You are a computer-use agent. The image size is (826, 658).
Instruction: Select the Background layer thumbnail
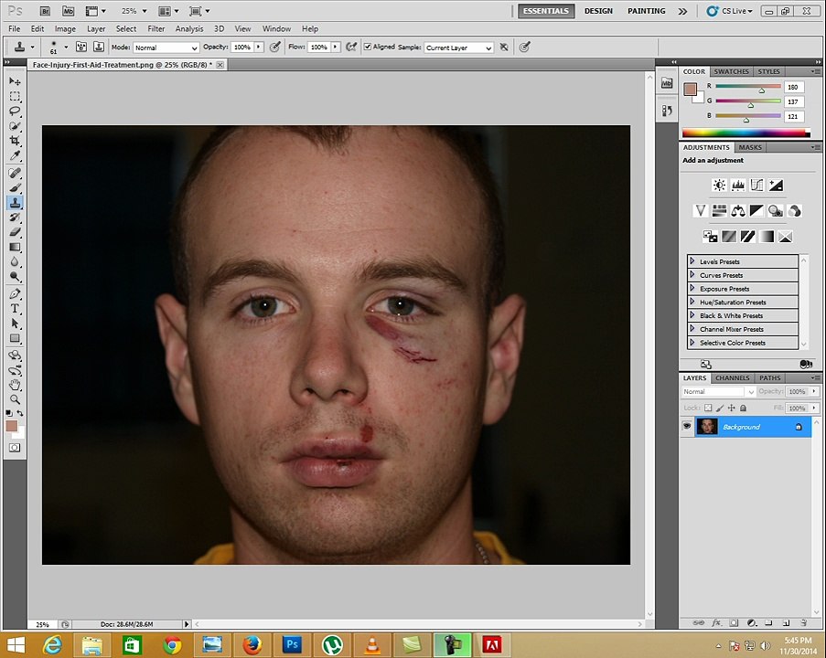pyautogui.click(x=707, y=427)
